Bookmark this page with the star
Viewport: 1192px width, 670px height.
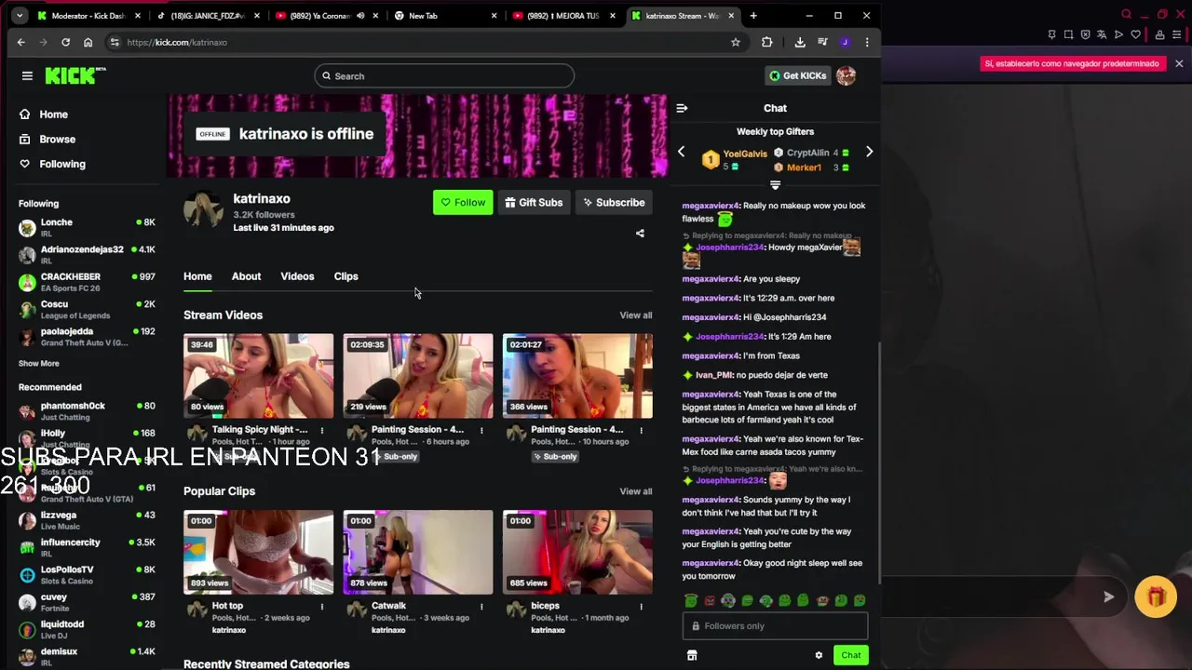point(736,42)
